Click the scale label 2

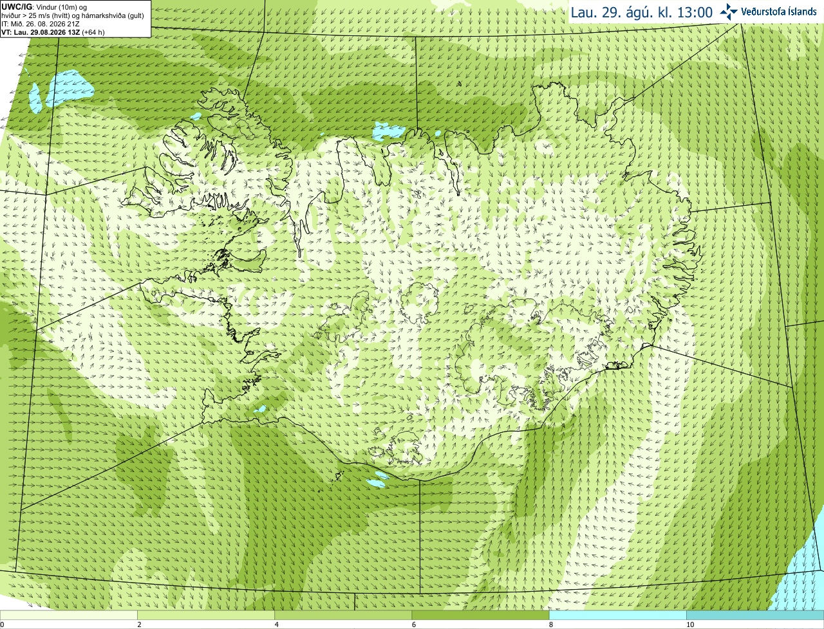coord(139,624)
